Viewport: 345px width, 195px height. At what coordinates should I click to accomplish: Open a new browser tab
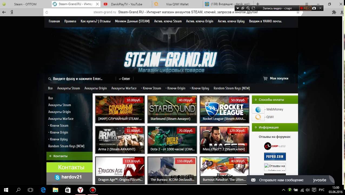click(x=258, y=4)
